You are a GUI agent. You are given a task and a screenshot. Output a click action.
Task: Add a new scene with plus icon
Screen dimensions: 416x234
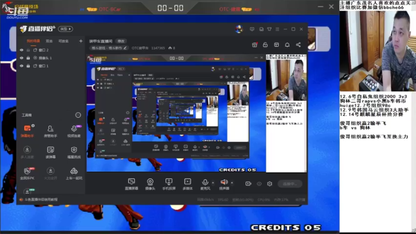tap(81, 41)
